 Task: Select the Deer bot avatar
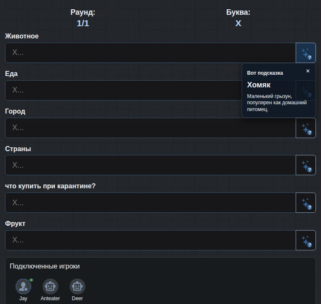coord(77,286)
